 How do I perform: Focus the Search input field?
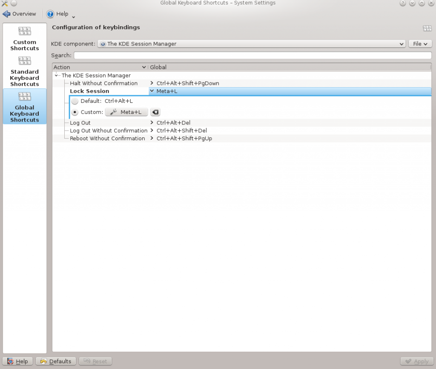click(x=252, y=55)
